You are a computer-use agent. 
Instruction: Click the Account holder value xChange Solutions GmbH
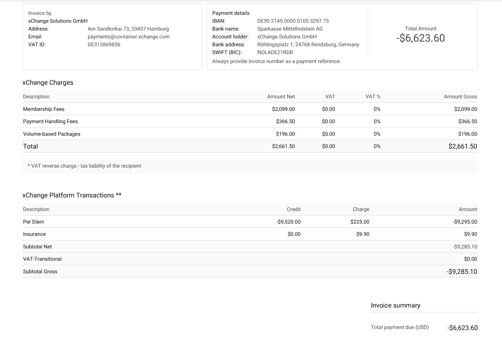[287, 37]
